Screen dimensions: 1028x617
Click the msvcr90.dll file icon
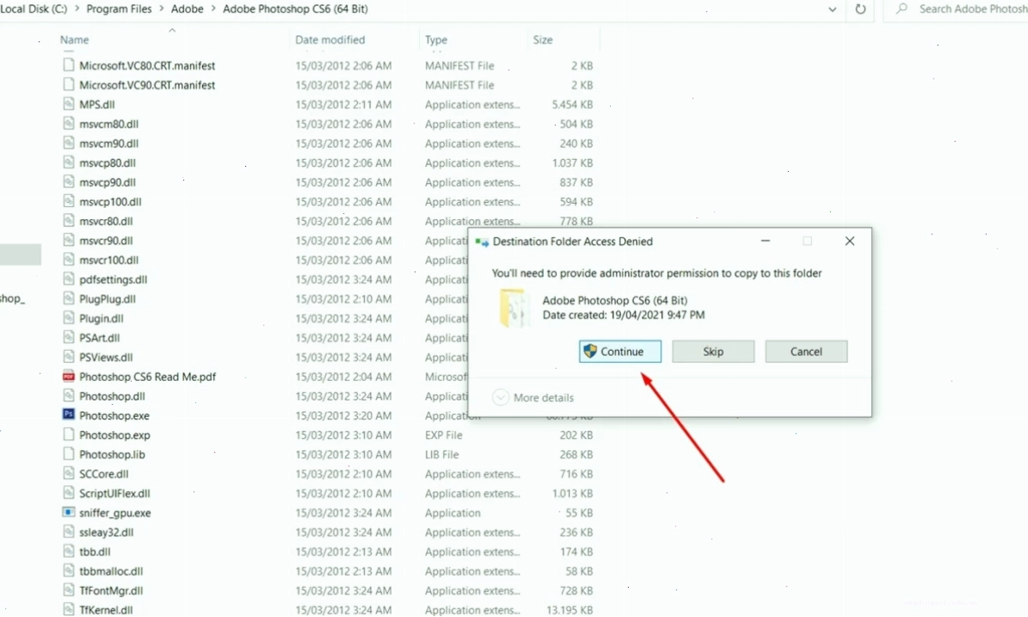[69, 240]
